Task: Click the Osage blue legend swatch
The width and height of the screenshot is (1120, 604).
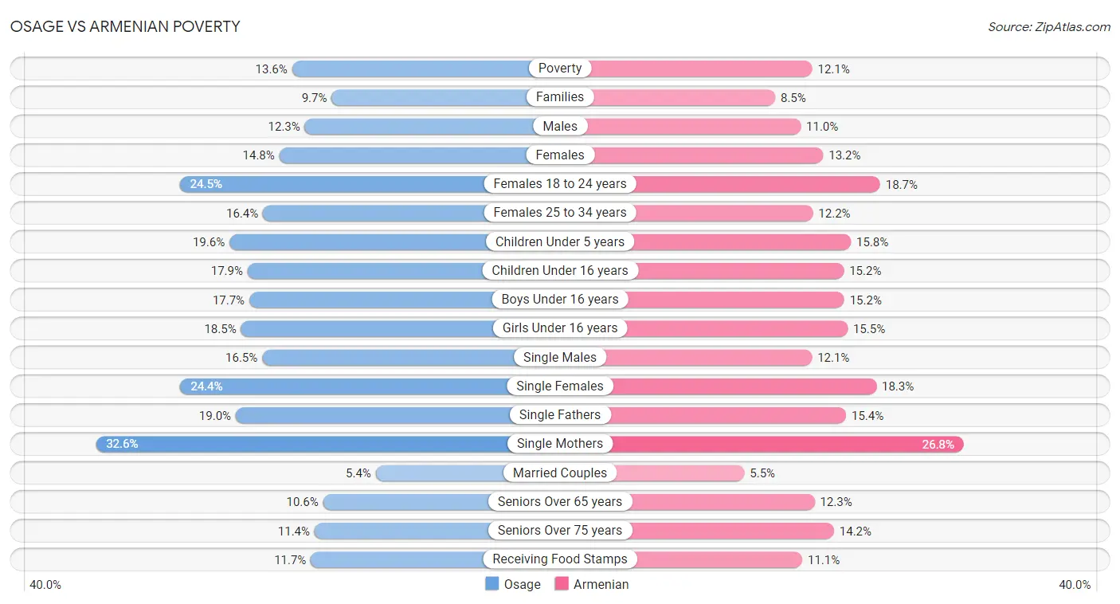Action: tap(492, 584)
